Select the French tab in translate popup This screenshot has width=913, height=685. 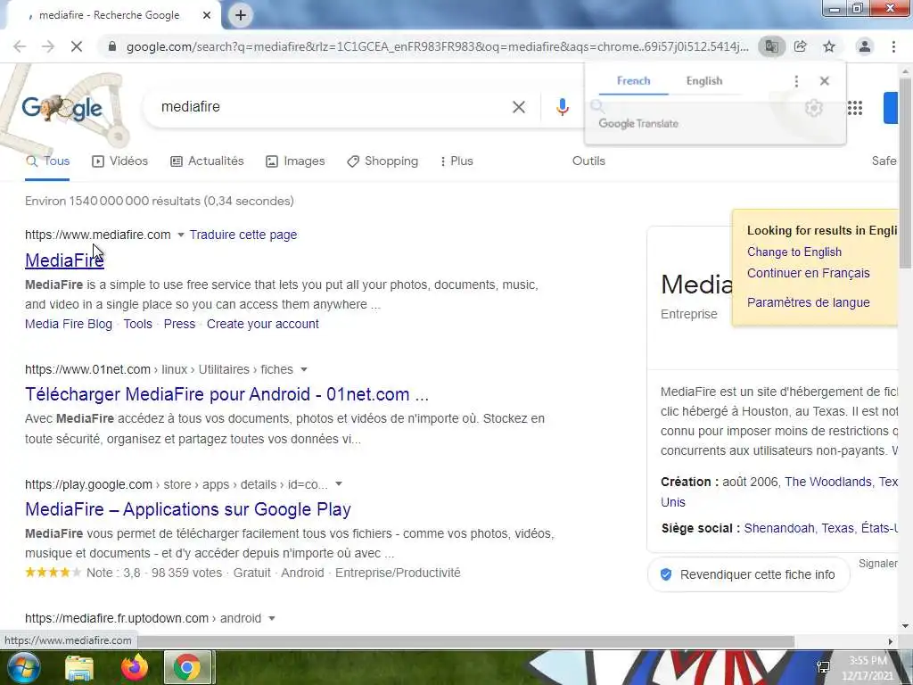point(634,81)
